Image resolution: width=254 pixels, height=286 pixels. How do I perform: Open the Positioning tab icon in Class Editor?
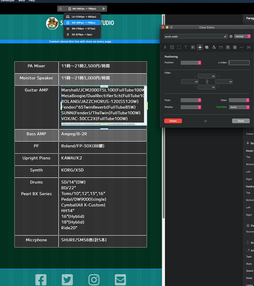pos(200,47)
